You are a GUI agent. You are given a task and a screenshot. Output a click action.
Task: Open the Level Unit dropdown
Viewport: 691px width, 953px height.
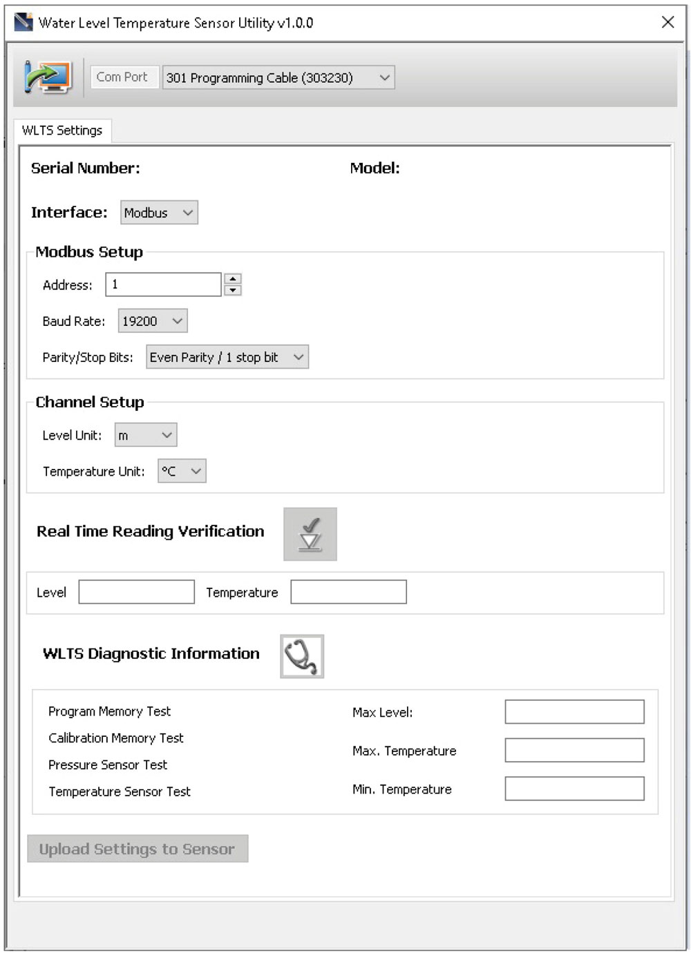146,435
